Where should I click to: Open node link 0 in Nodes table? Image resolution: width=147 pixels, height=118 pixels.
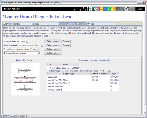[x=50, y=68]
